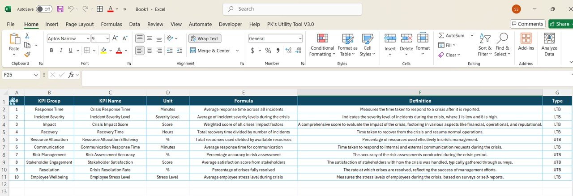Open Cell Styles gallery

tap(367, 45)
